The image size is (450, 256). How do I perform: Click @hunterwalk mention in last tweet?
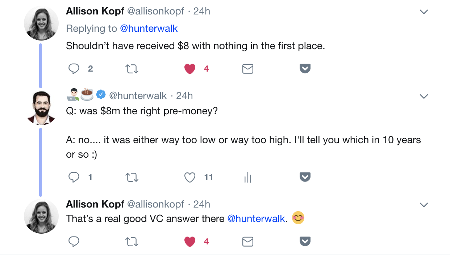[256, 218]
